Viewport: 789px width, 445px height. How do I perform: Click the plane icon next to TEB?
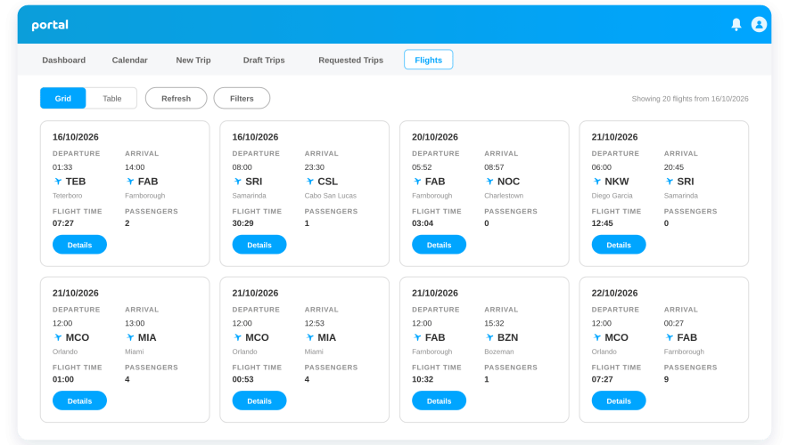58,182
